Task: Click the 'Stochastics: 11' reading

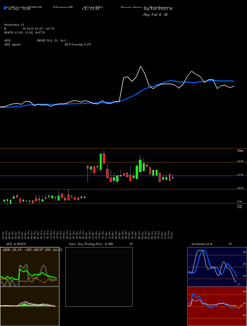Action: click(14, 25)
